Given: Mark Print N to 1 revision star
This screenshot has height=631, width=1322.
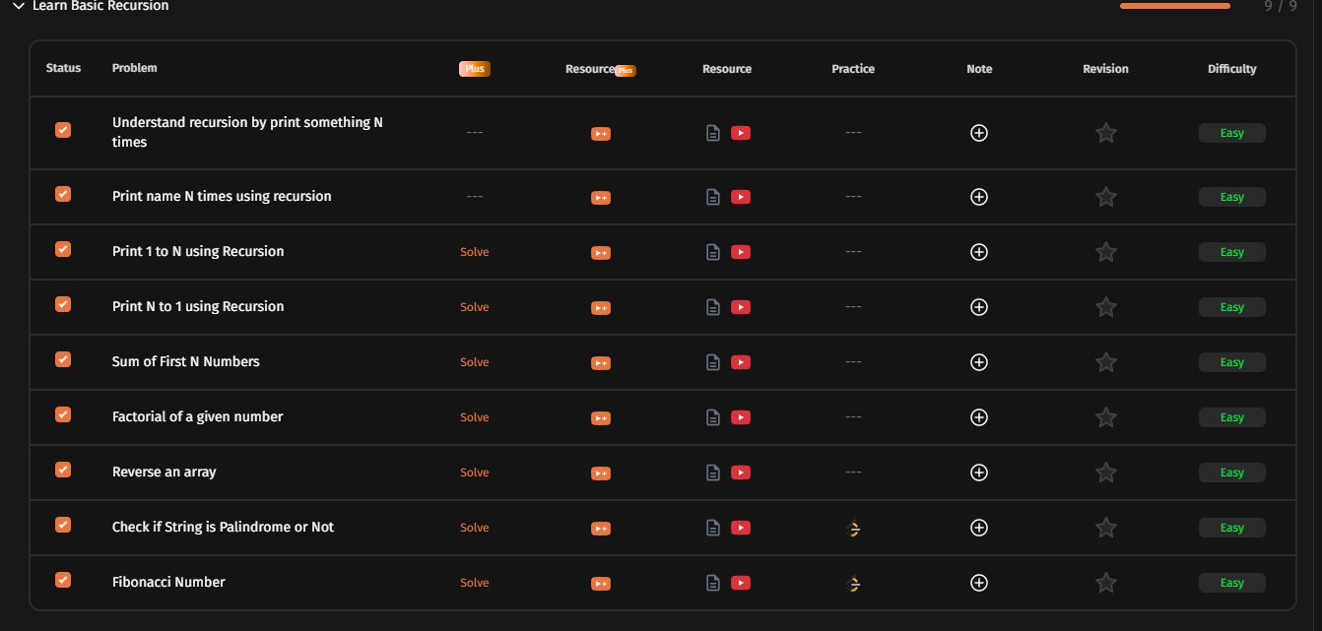Looking at the screenshot, I should pos(1105,307).
